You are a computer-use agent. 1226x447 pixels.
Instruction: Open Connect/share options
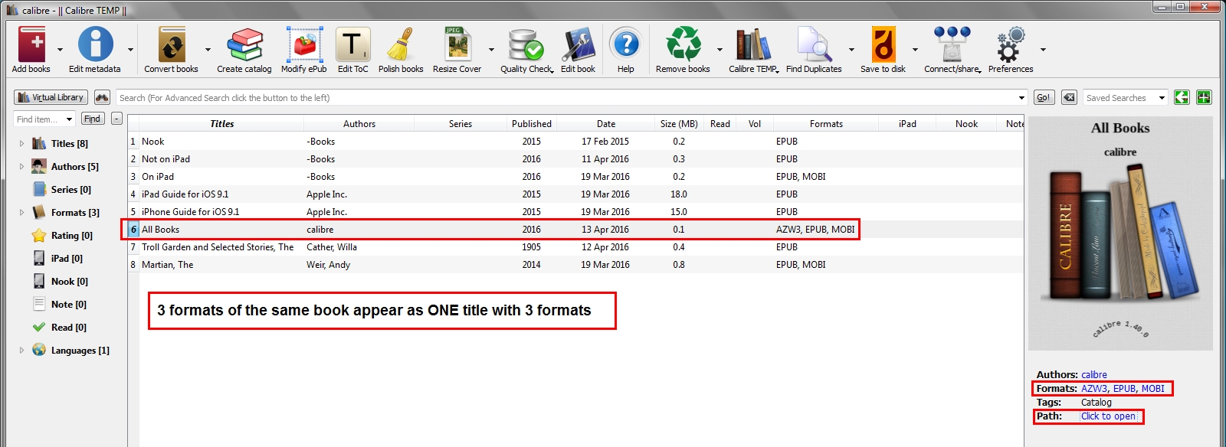(952, 44)
